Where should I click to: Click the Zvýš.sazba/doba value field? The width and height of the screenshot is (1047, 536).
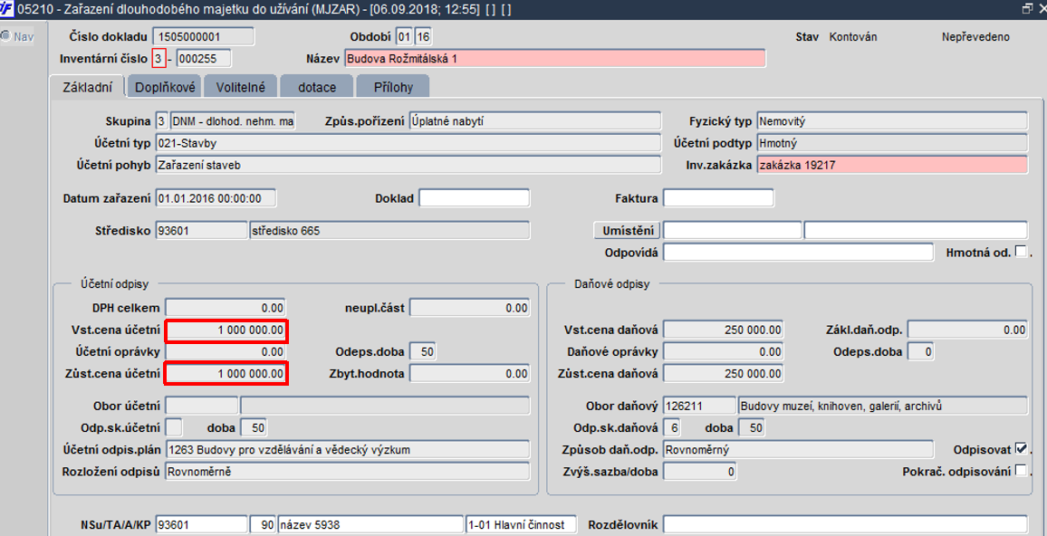pos(700,471)
